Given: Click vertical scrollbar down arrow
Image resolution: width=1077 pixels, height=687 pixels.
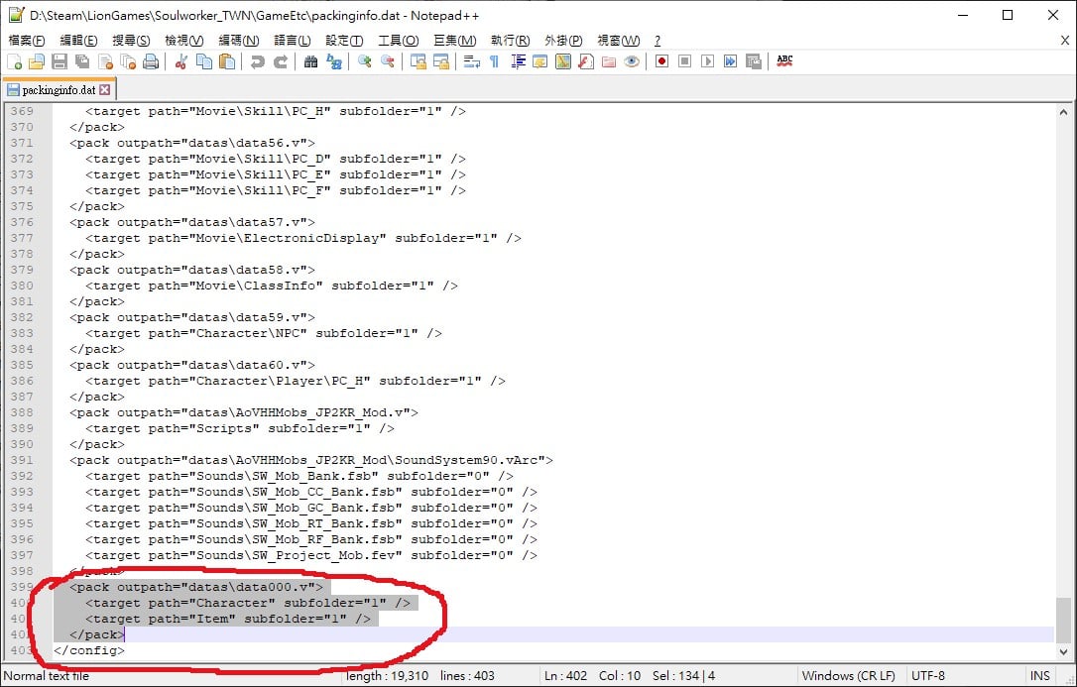Looking at the screenshot, I should (1063, 651).
